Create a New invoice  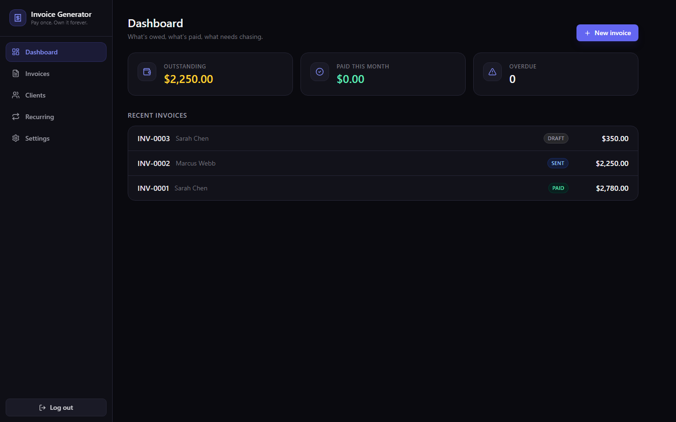coord(607,33)
